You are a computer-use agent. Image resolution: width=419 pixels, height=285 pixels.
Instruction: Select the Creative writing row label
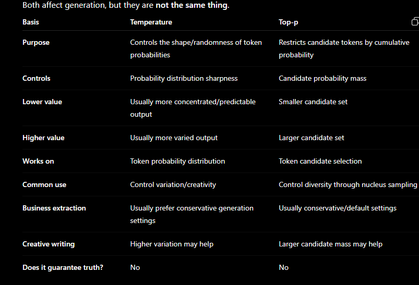coord(49,244)
